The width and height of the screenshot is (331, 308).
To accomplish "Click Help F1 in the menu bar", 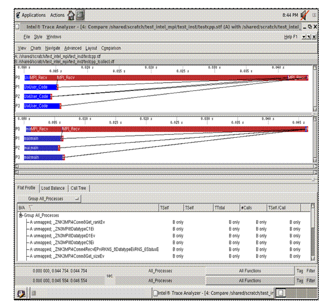I will (x=291, y=37).
